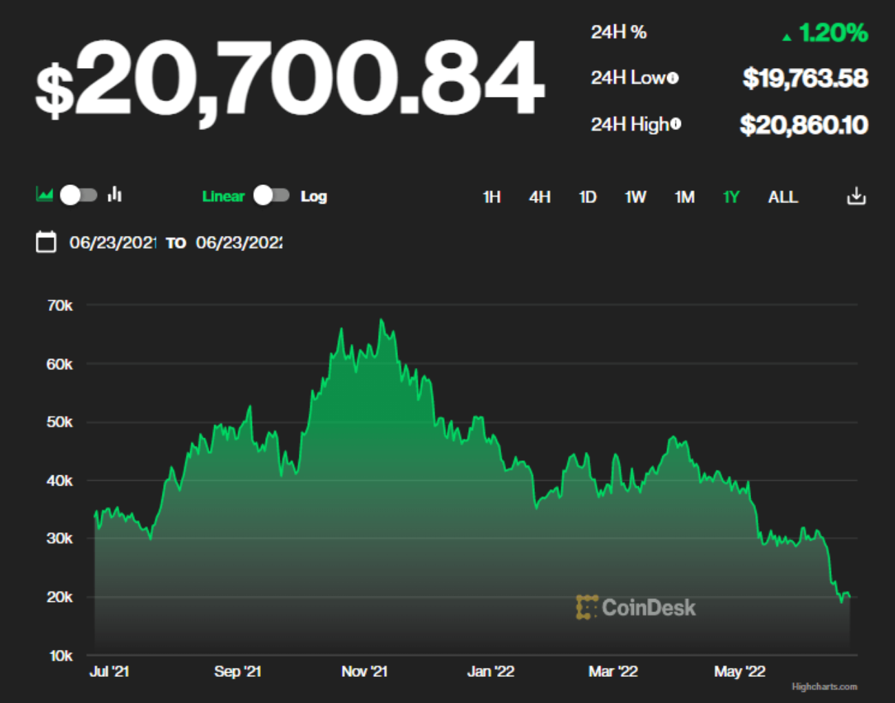The height and width of the screenshot is (703, 895).
Task: Choose the 1W time range
Action: coord(635,197)
